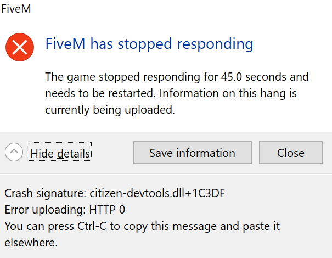
Task: Click the word elsewhere in the details
Action: click(31, 242)
